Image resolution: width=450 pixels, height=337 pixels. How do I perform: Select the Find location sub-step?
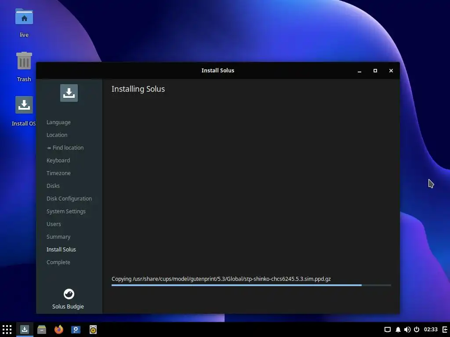point(65,147)
